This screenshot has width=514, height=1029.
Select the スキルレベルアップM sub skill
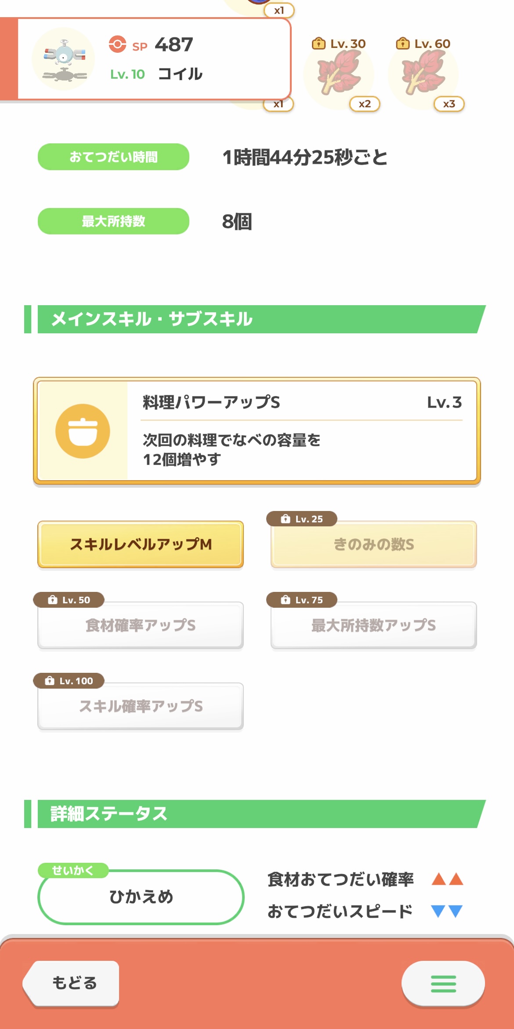(x=141, y=544)
